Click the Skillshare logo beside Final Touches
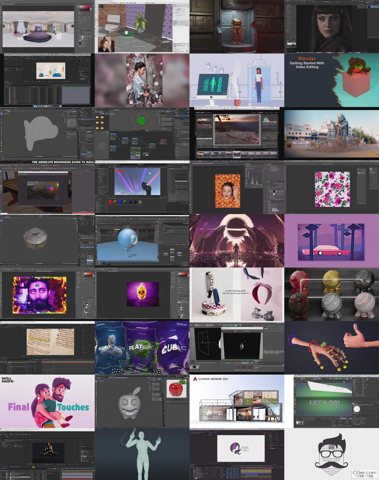The height and width of the screenshot is (480, 379). coord(7,380)
